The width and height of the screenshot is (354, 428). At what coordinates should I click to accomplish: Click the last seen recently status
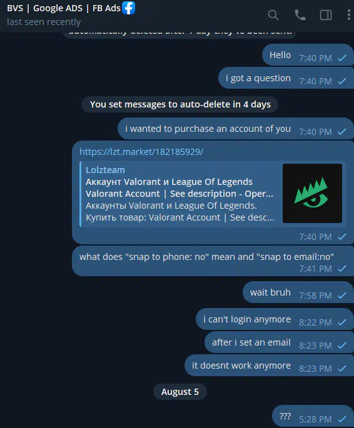pyautogui.click(x=44, y=22)
